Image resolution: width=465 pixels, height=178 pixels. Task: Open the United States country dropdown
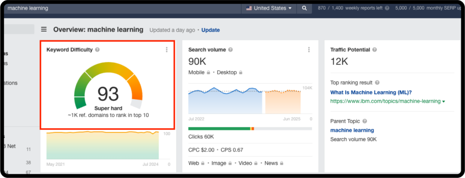(x=269, y=8)
